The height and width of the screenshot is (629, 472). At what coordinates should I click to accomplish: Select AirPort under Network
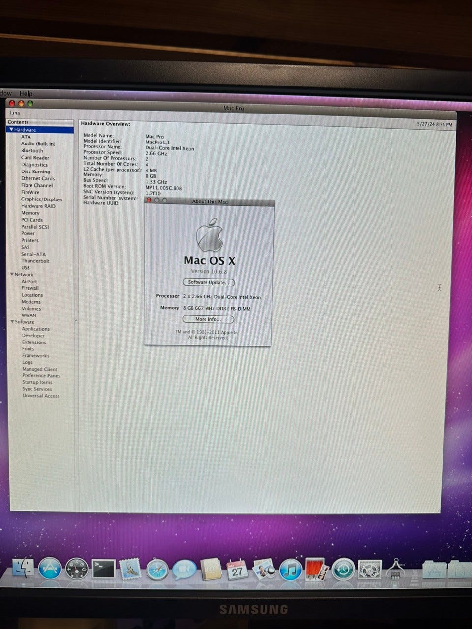pyautogui.click(x=29, y=281)
